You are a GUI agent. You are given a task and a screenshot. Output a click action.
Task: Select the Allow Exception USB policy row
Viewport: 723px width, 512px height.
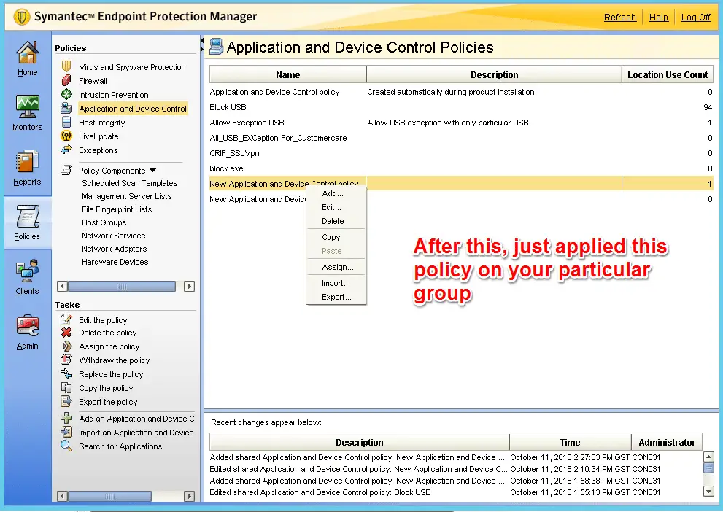pos(461,123)
